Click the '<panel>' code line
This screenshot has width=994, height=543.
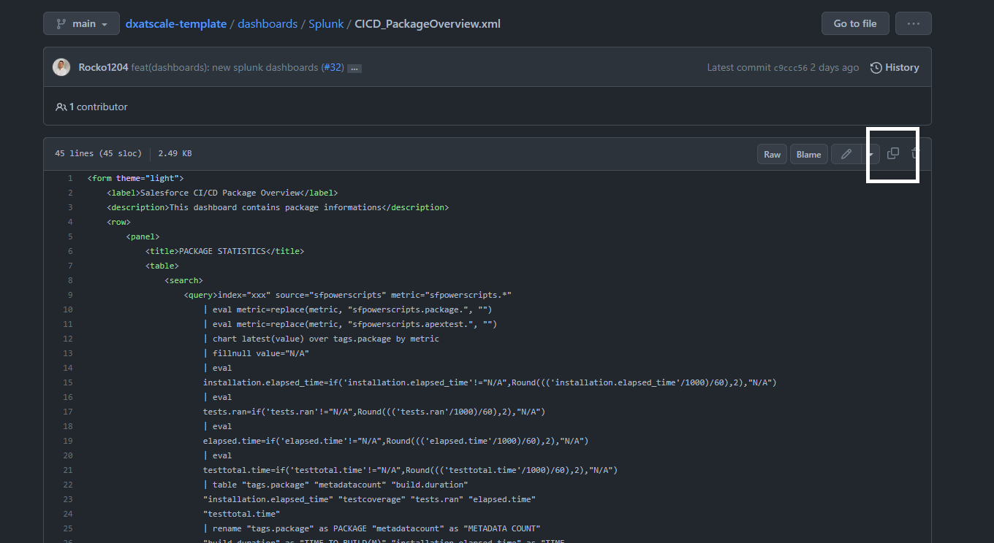(x=143, y=236)
